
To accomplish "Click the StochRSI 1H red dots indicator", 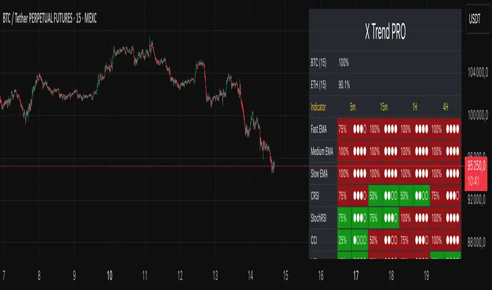I will [422, 217].
